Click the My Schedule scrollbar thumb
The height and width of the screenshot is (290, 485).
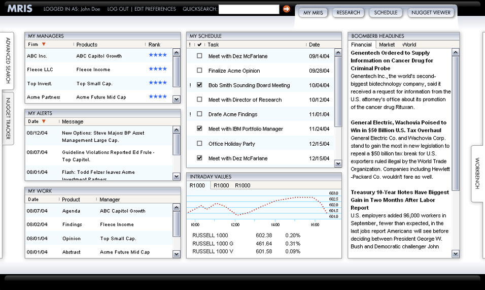click(338, 92)
